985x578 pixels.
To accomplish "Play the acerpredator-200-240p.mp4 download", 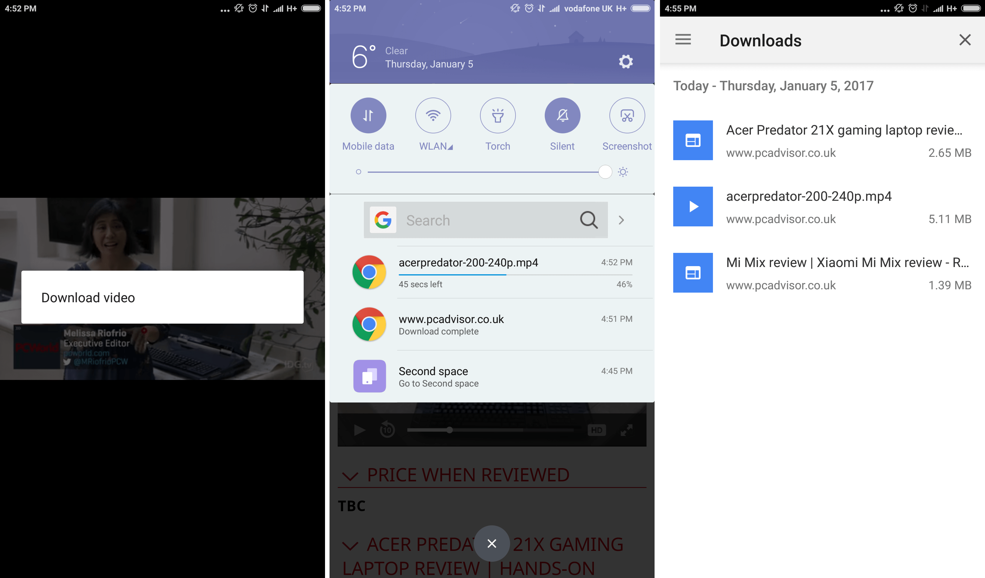I will (x=692, y=207).
